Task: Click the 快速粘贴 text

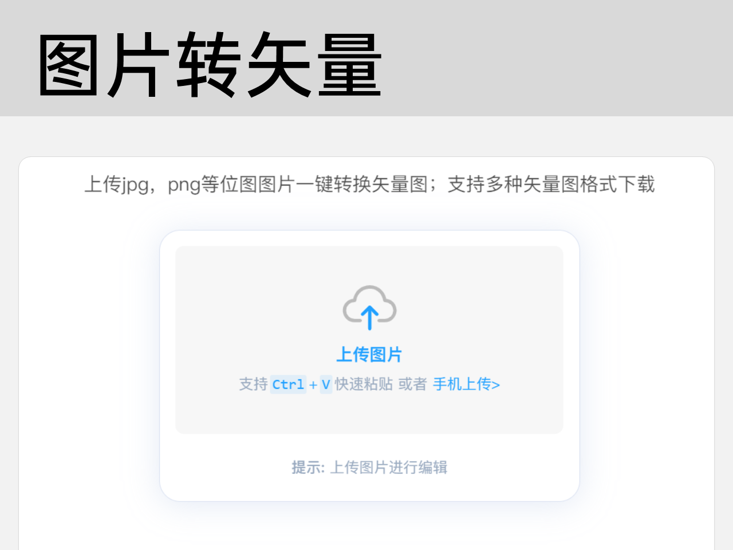Action: click(364, 384)
